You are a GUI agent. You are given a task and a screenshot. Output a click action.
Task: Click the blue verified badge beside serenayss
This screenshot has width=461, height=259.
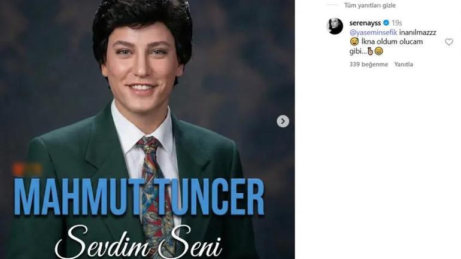click(387, 22)
